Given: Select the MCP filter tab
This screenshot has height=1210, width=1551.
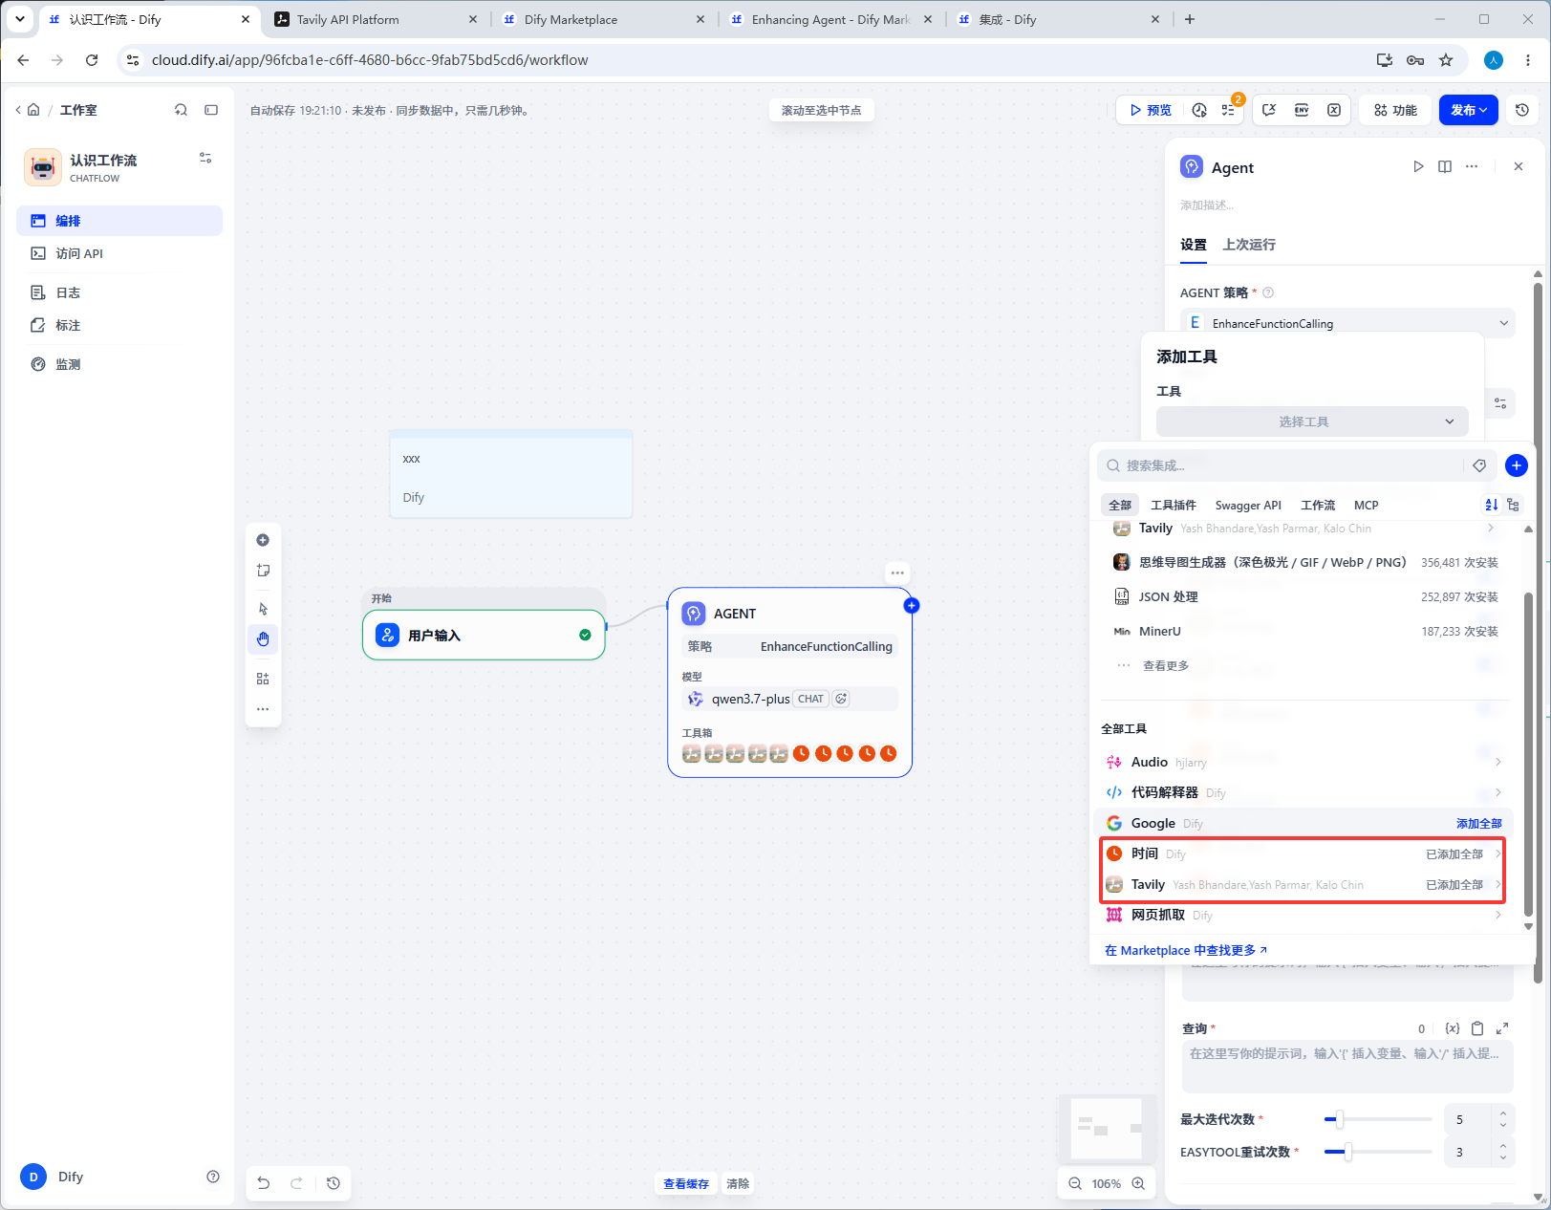Looking at the screenshot, I should click(1367, 505).
